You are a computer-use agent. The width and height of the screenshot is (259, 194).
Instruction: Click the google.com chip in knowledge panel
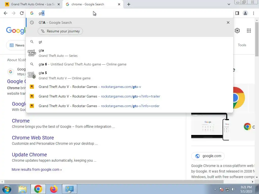point(208,156)
